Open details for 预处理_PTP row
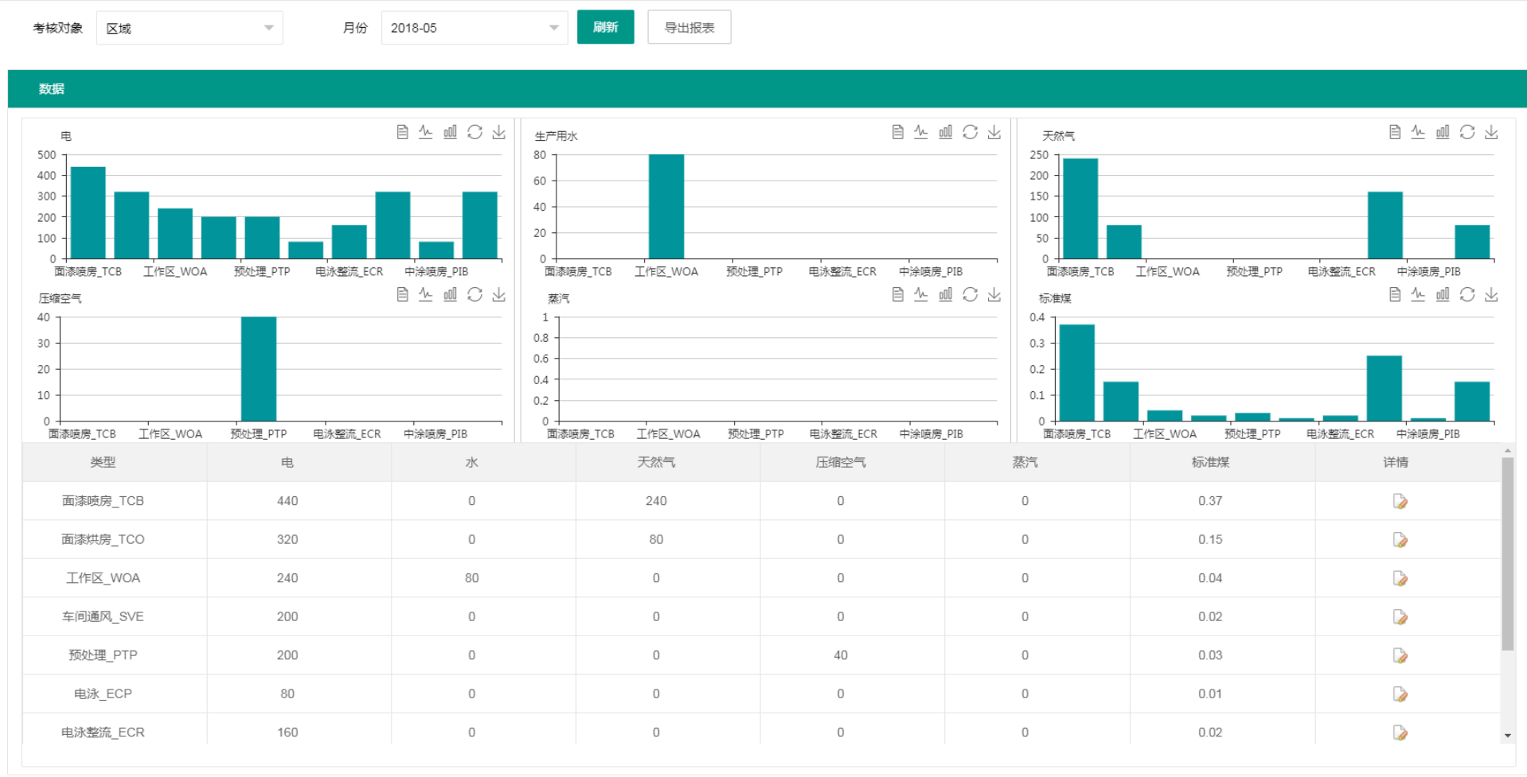The height and width of the screenshot is (777, 1527). tap(1400, 655)
